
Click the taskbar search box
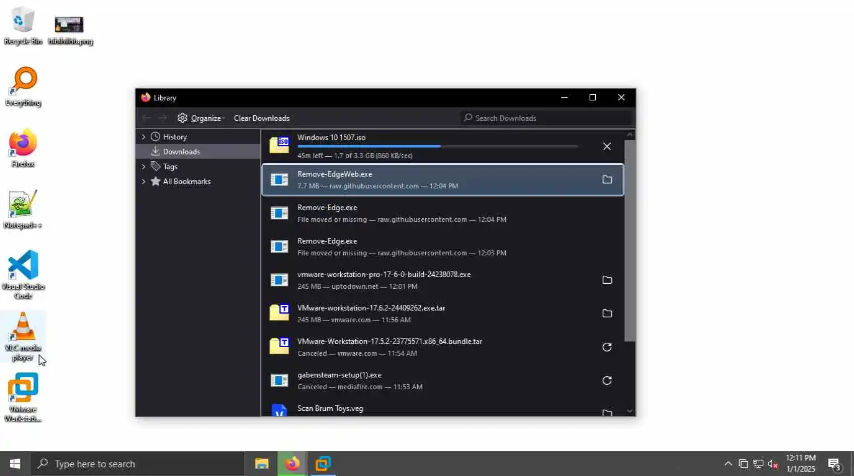pos(137,464)
